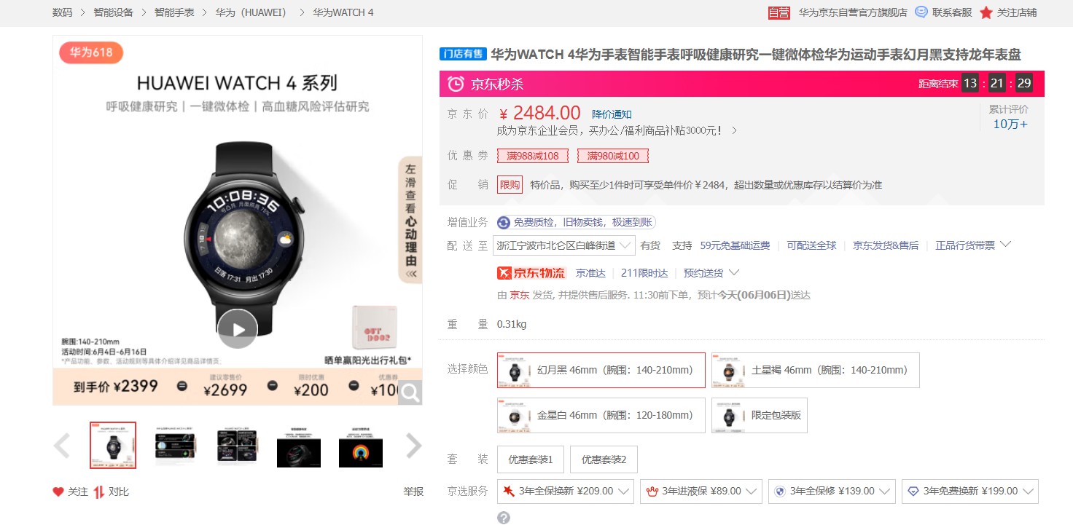Show previous thumbnails with left arrow
Screen dimensions: 1073x525
[x=63, y=446]
